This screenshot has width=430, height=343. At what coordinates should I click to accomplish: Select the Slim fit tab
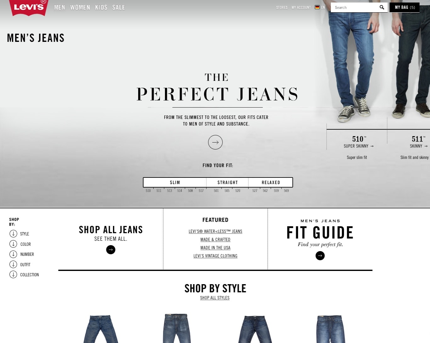(x=175, y=183)
